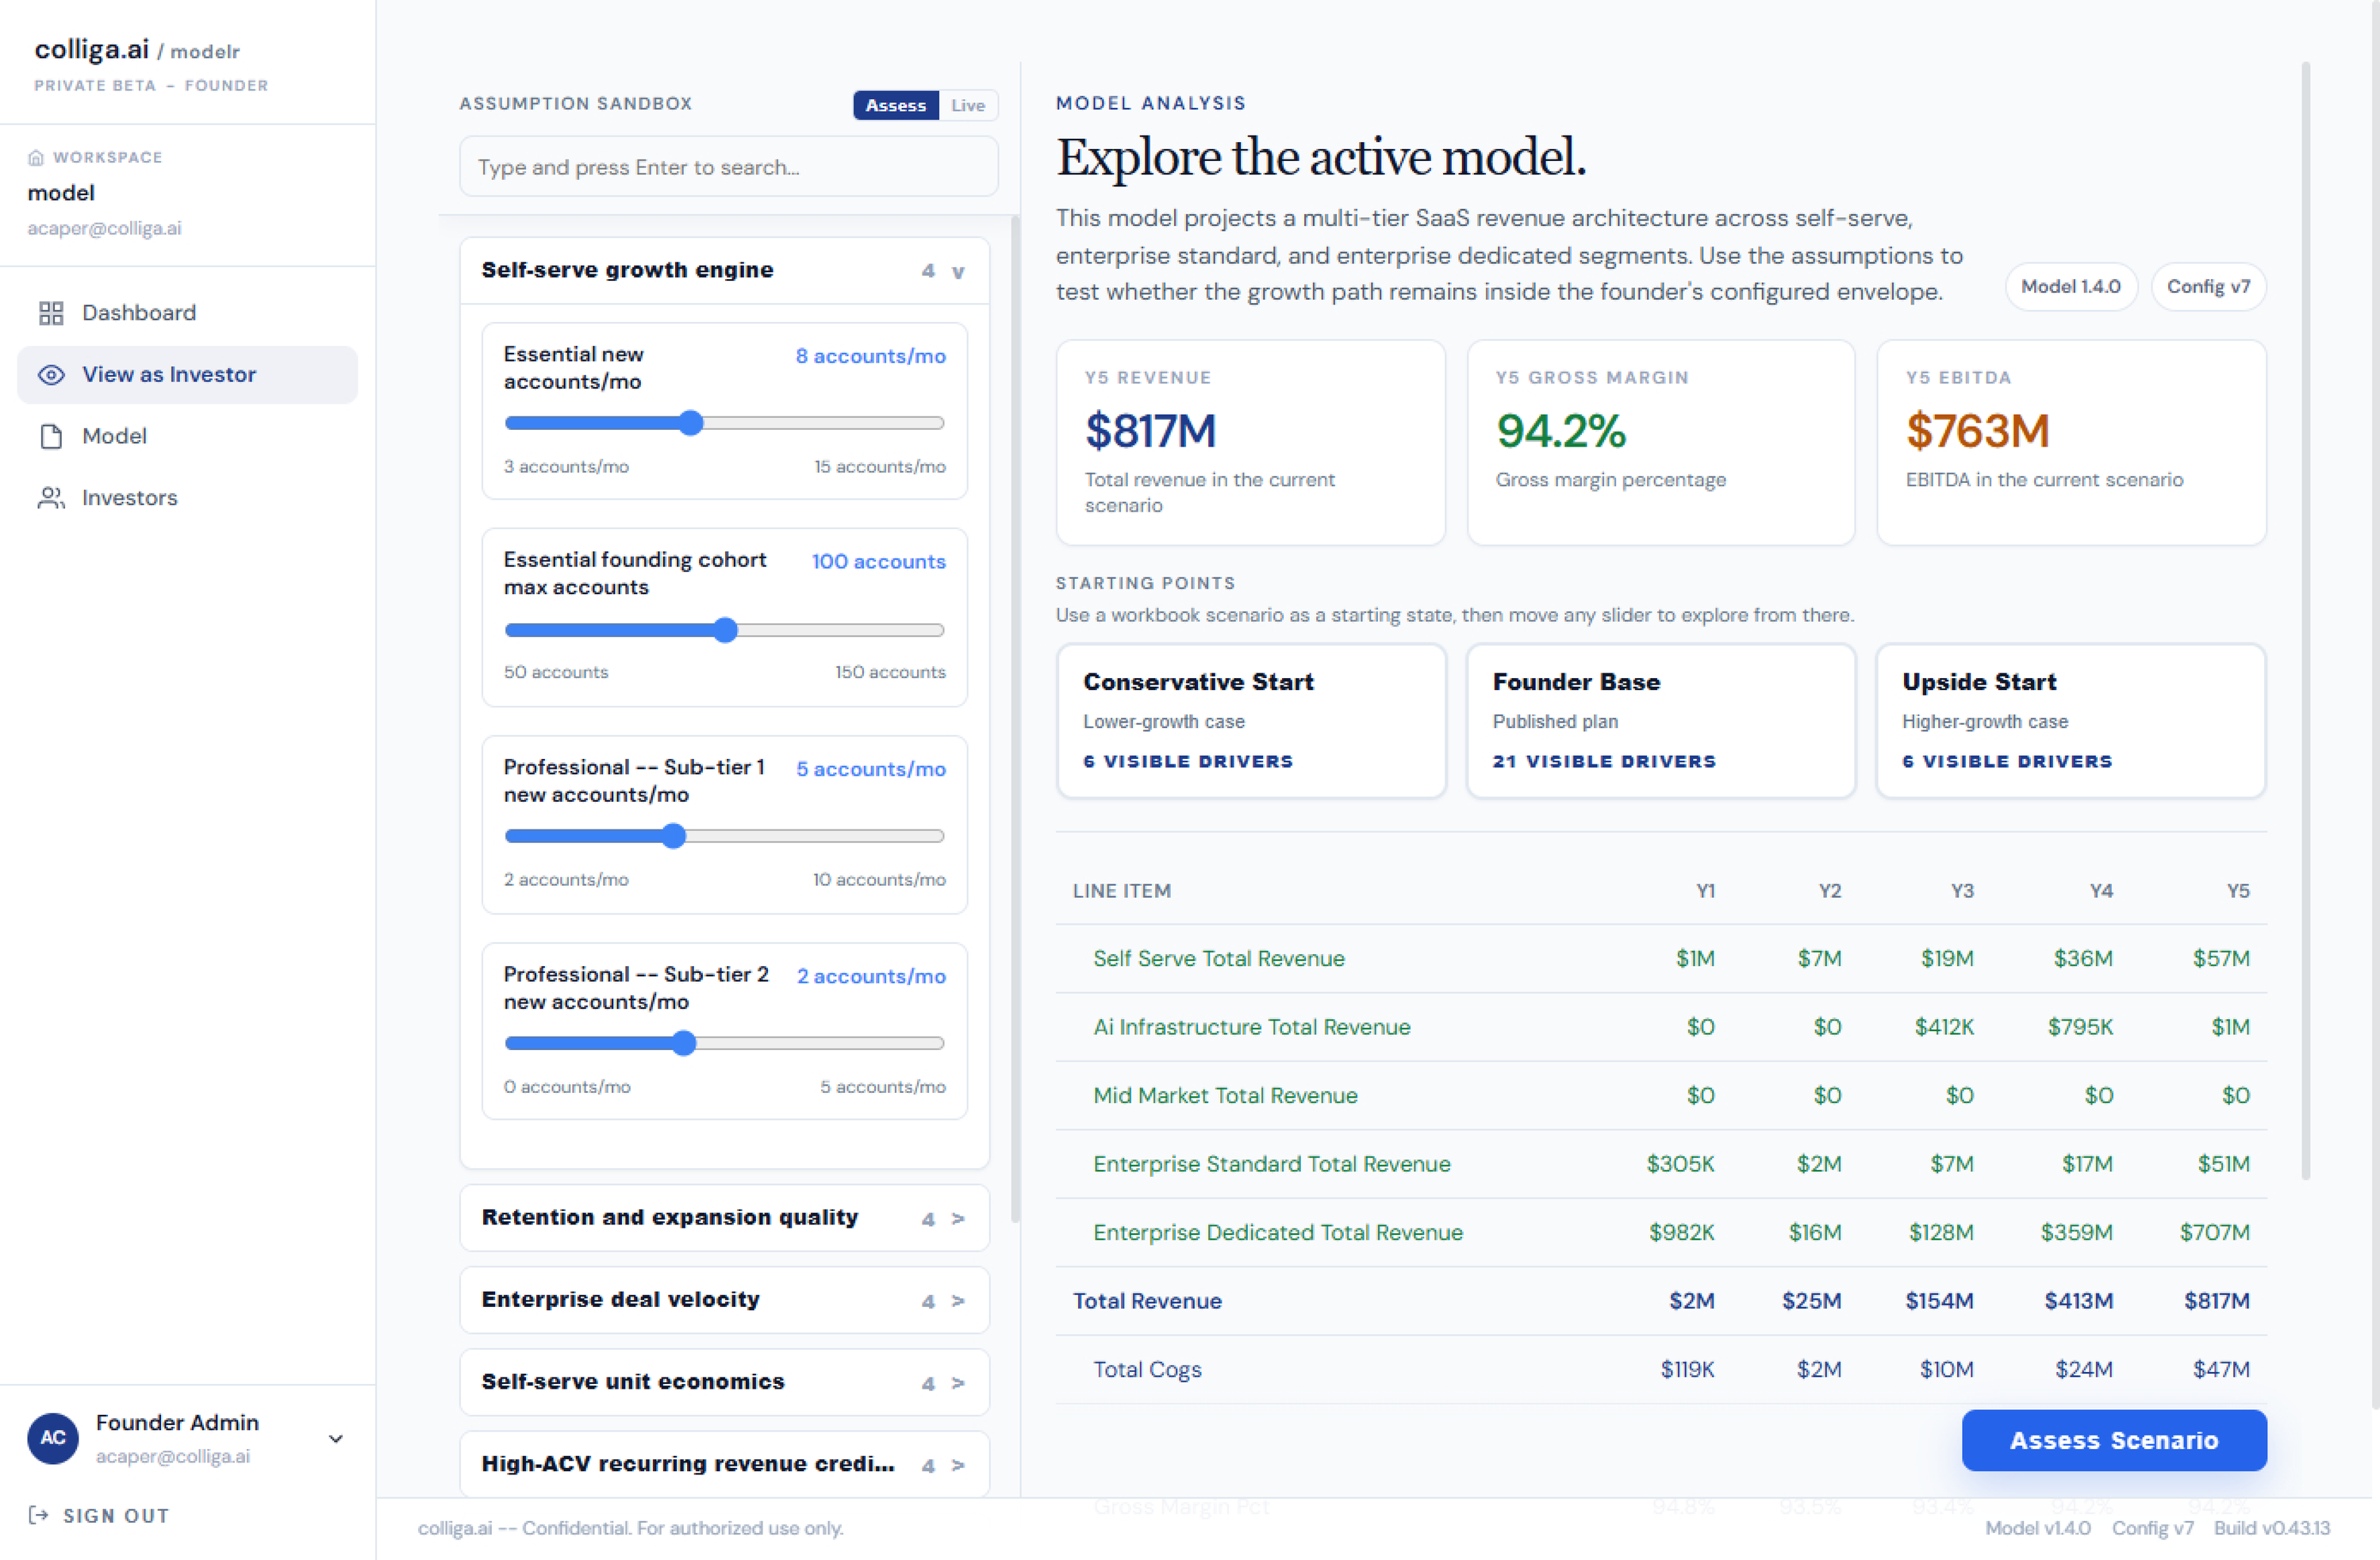Click Total Revenue Y5 $817M cell

(2216, 1301)
